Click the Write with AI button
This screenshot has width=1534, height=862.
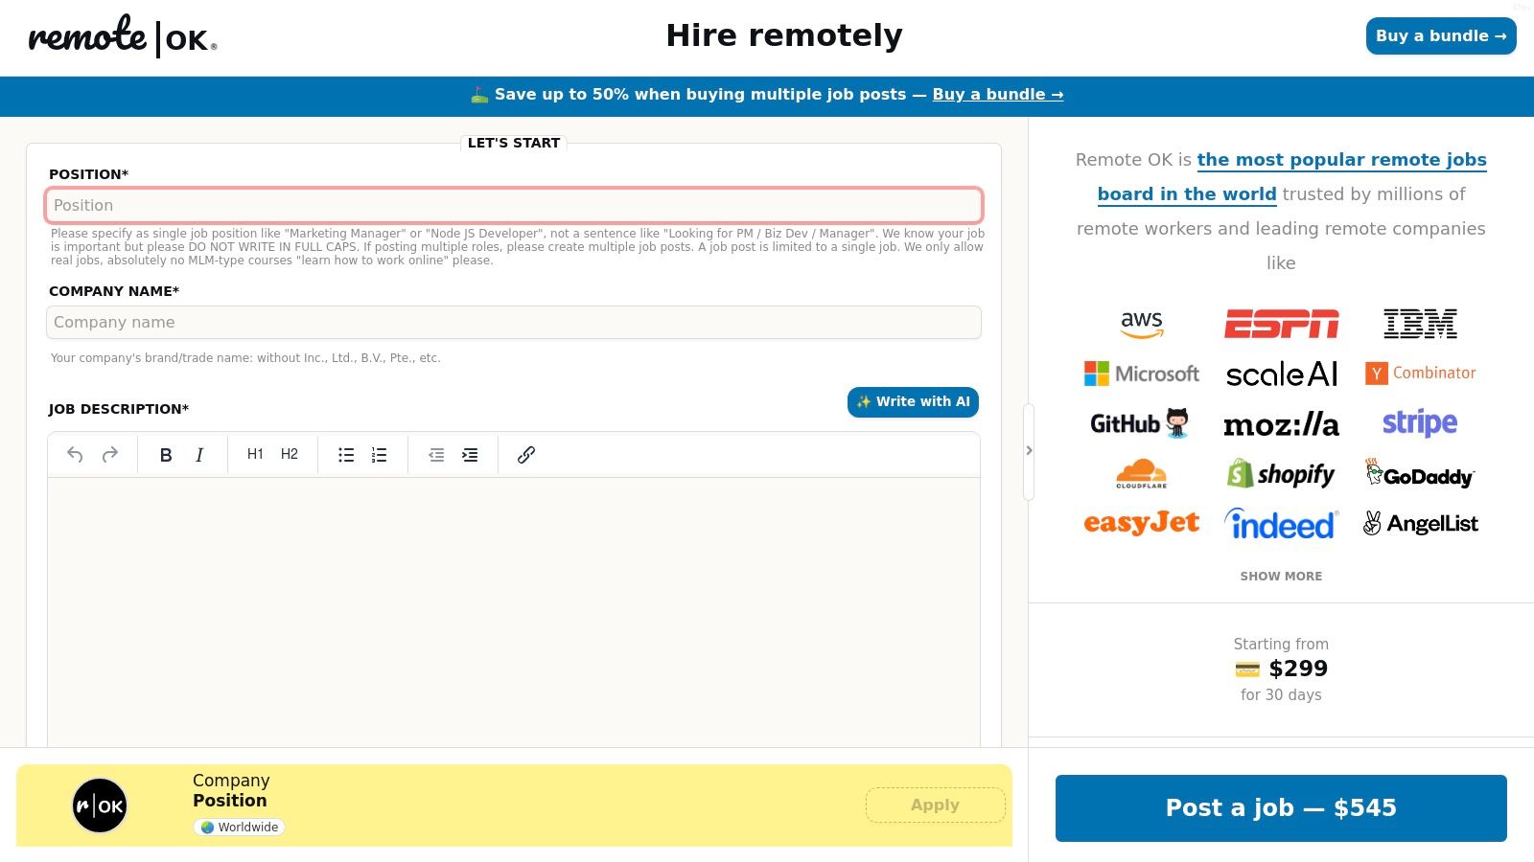click(913, 402)
